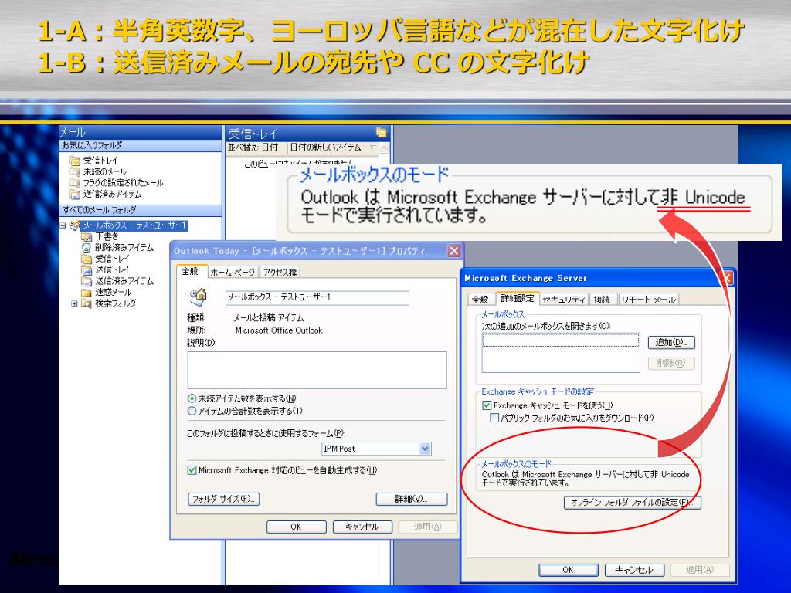The image size is (791, 593).
Task: Click the 詳細(V)... button
Action: [412, 500]
